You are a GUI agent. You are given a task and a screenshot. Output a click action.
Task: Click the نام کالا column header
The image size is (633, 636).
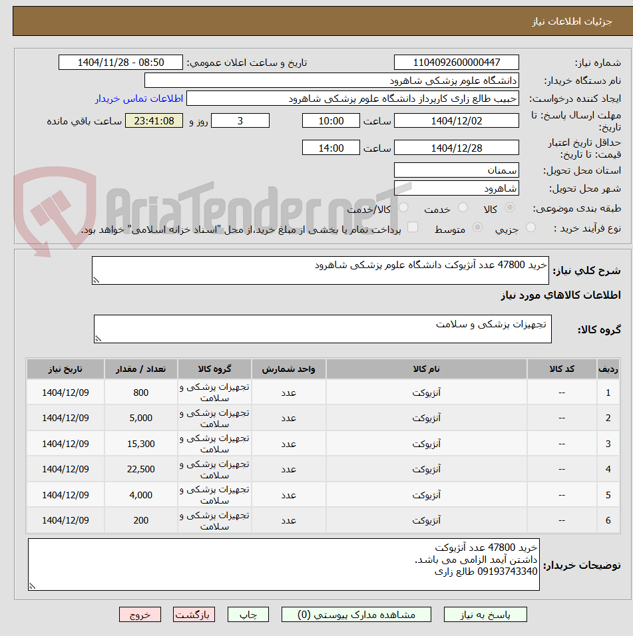pos(426,369)
